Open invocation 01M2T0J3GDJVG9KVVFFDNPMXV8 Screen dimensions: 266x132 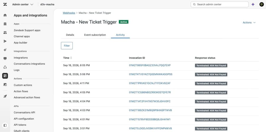150,128
